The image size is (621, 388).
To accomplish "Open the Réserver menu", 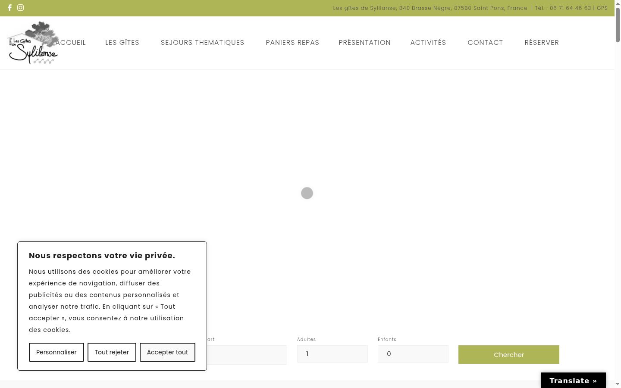I will click(542, 43).
